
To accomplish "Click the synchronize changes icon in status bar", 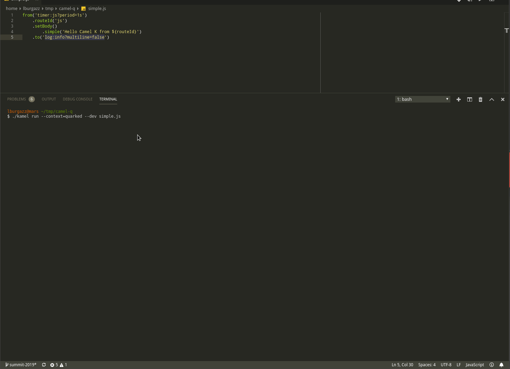I will 44,365.
